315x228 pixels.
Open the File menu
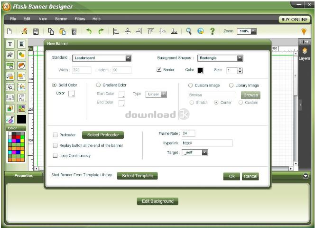13,19
